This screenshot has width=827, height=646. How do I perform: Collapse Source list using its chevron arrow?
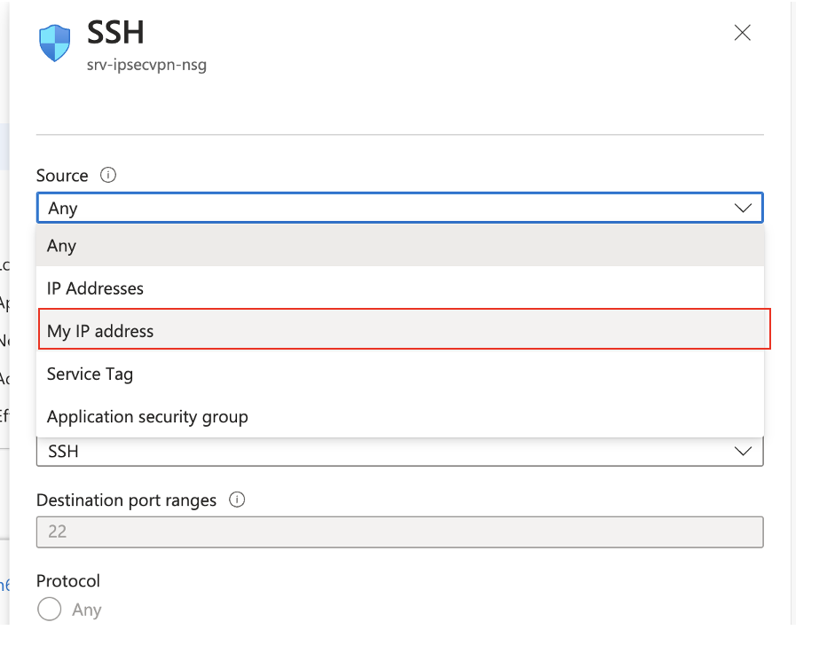tap(743, 208)
